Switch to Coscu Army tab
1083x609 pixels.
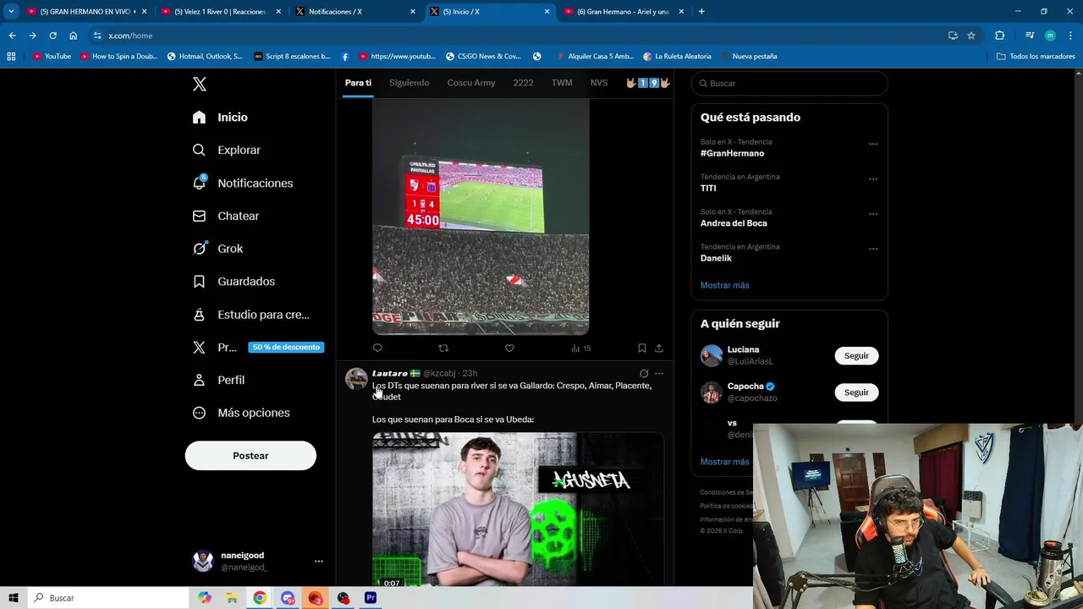471,83
